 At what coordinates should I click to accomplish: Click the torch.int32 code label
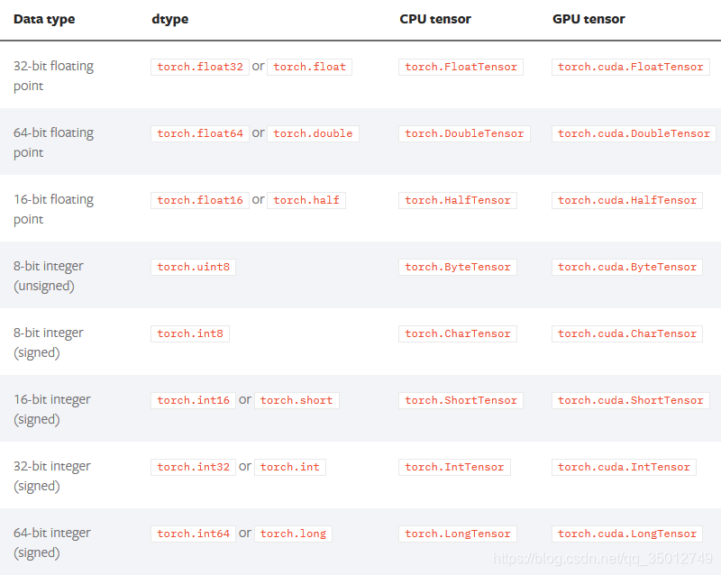pyautogui.click(x=193, y=468)
